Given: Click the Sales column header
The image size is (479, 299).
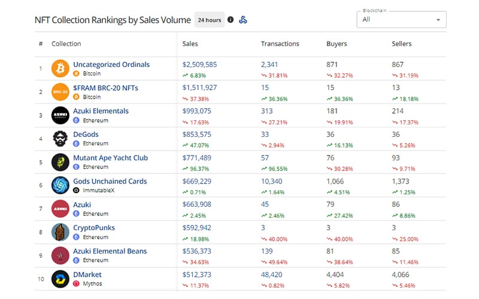Looking at the screenshot, I should (190, 44).
